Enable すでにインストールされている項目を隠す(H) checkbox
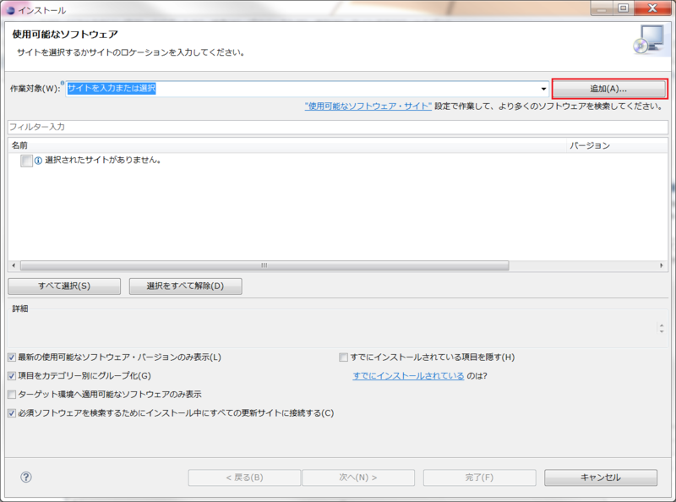 [343, 357]
